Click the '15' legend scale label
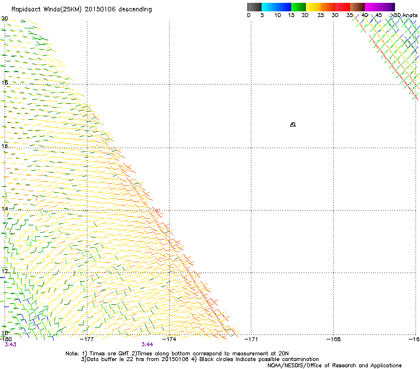 [291, 15]
